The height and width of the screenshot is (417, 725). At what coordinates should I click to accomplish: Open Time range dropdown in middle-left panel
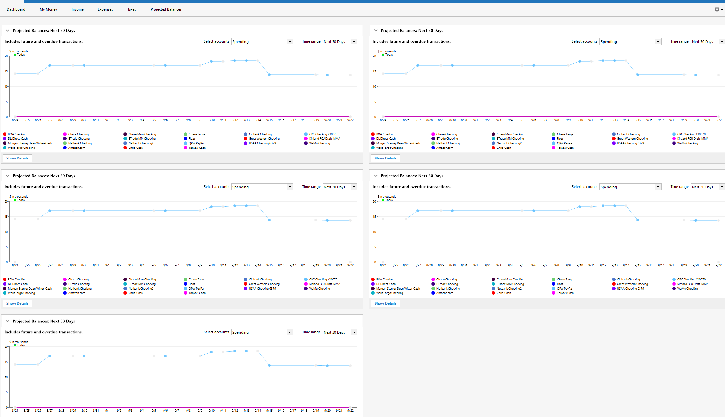(340, 187)
